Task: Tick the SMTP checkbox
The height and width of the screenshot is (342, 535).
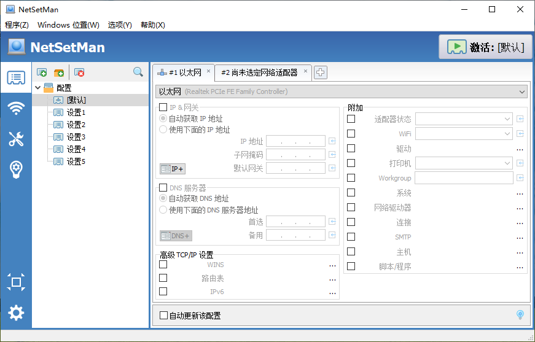Action: point(351,236)
